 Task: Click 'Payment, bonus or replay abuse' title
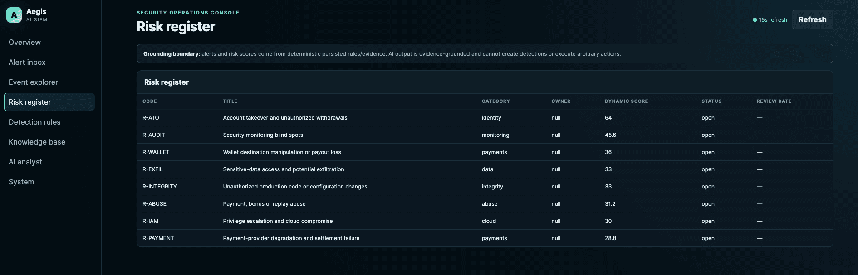[264, 204]
